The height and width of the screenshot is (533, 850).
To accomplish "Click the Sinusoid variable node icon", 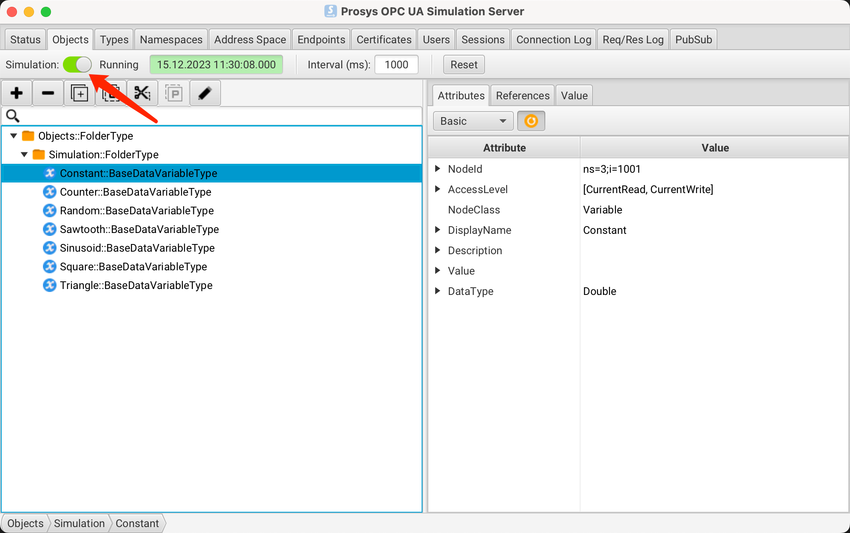I will coord(50,248).
